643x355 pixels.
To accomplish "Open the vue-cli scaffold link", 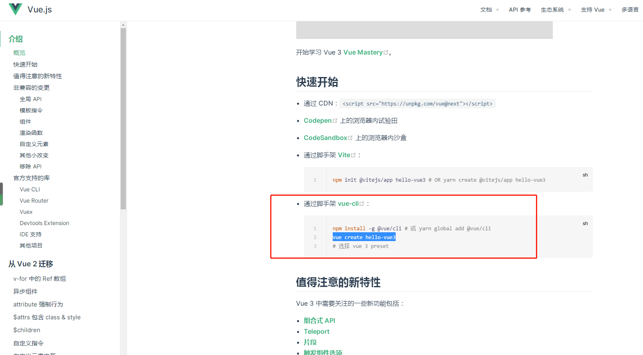I will click(348, 203).
